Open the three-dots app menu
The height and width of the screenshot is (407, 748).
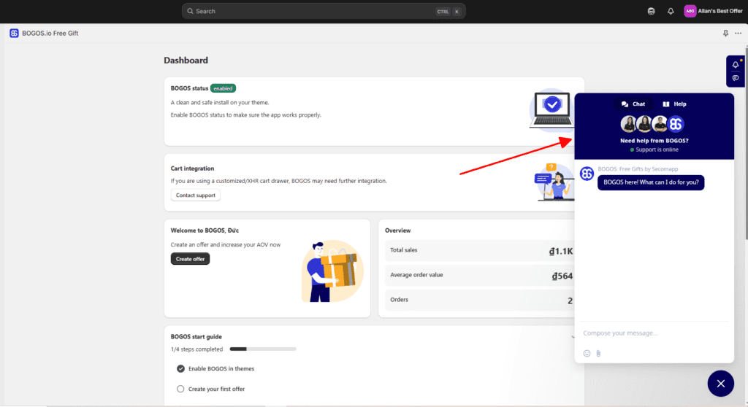pos(738,34)
